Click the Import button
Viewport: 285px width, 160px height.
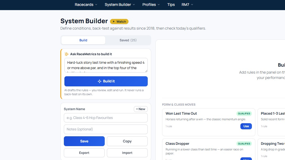coord(127,153)
